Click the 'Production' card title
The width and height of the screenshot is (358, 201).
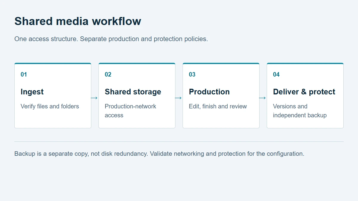point(209,92)
